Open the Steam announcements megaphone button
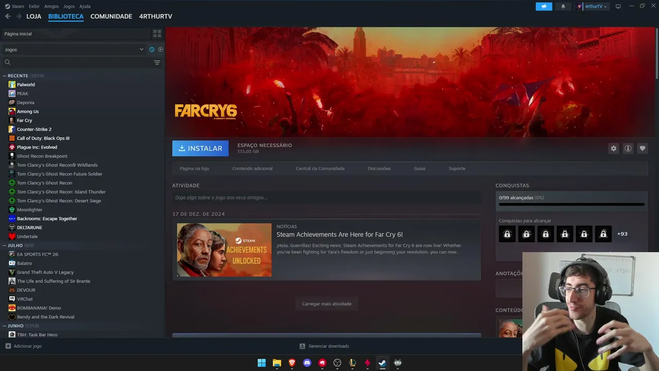Screen dimensions: 659x371 pyautogui.click(x=544, y=6)
